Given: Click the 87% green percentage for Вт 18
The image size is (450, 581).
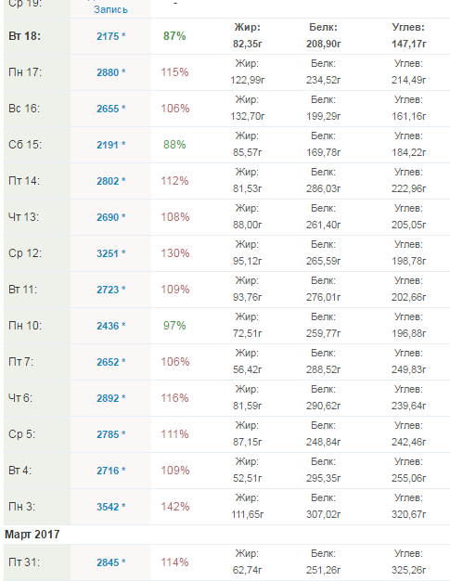Looking at the screenshot, I should pos(174,36).
